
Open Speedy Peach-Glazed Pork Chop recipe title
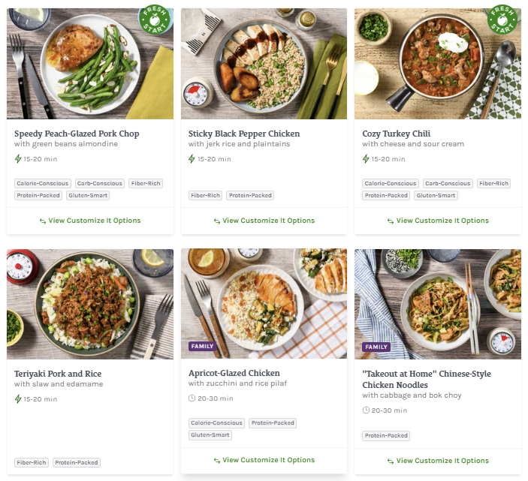pyautogui.click(x=77, y=134)
